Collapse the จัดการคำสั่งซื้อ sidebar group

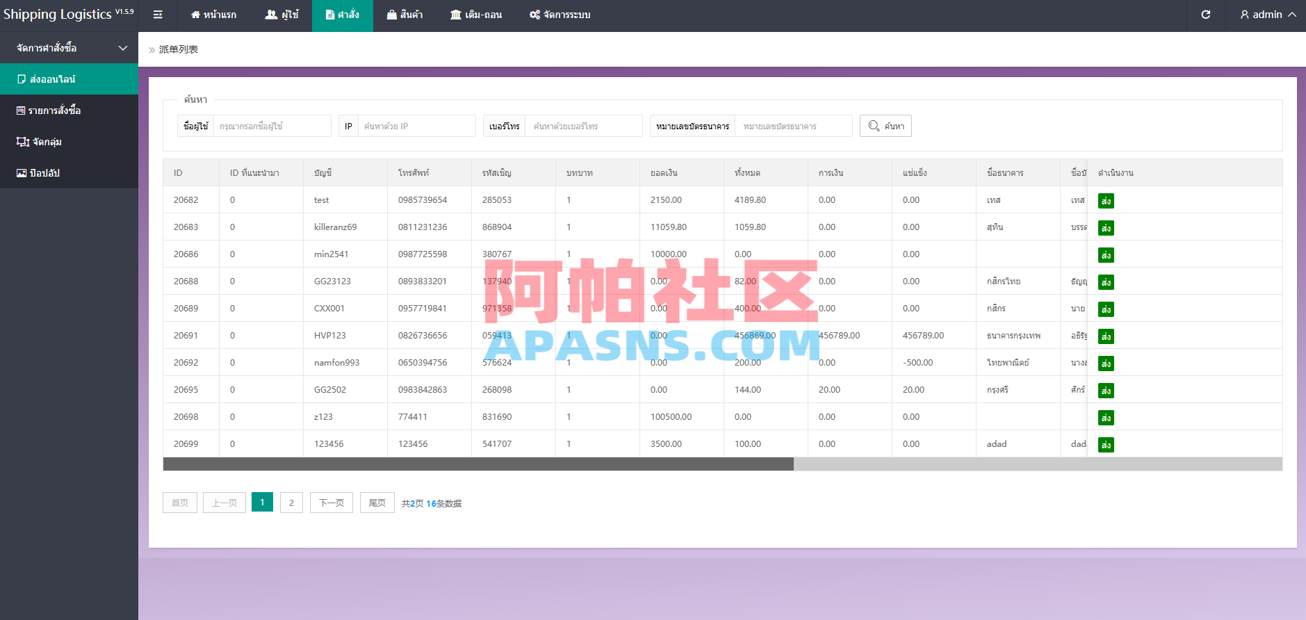pos(69,48)
